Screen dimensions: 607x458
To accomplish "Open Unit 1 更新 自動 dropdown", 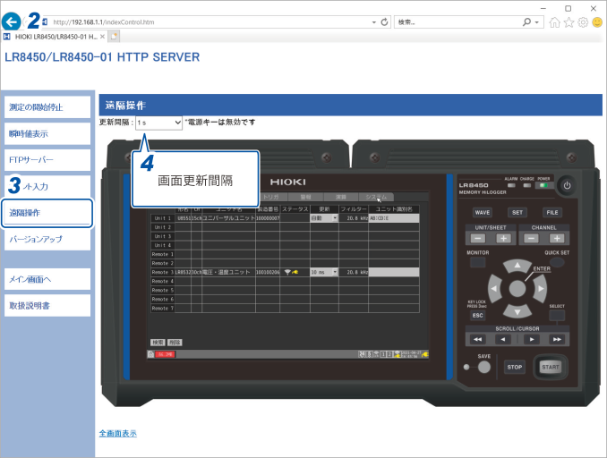I will (324, 218).
